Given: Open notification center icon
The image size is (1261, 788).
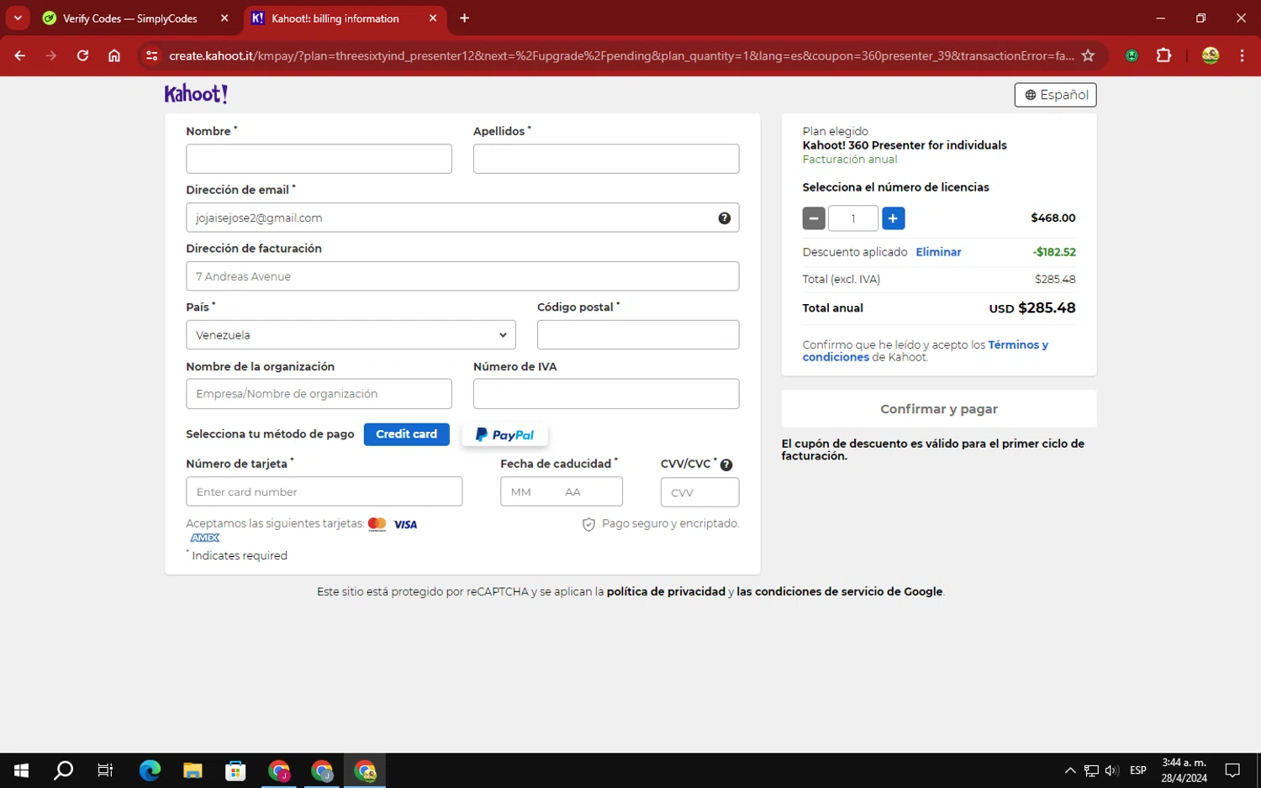Looking at the screenshot, I should 1232,770.
